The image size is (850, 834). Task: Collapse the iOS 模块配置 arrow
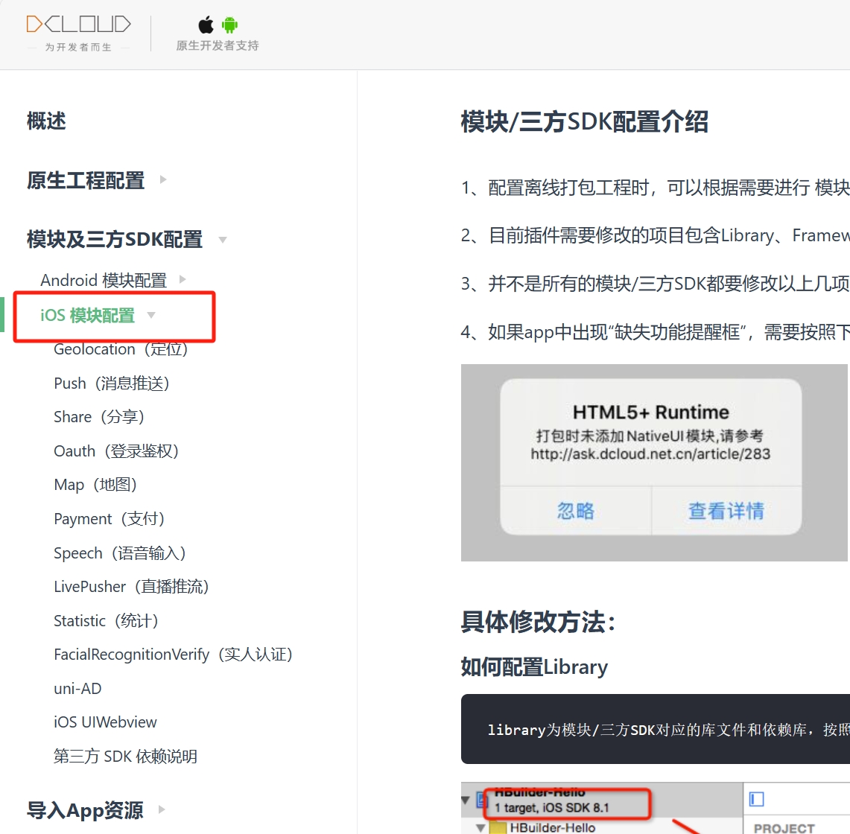pos(151,315)
